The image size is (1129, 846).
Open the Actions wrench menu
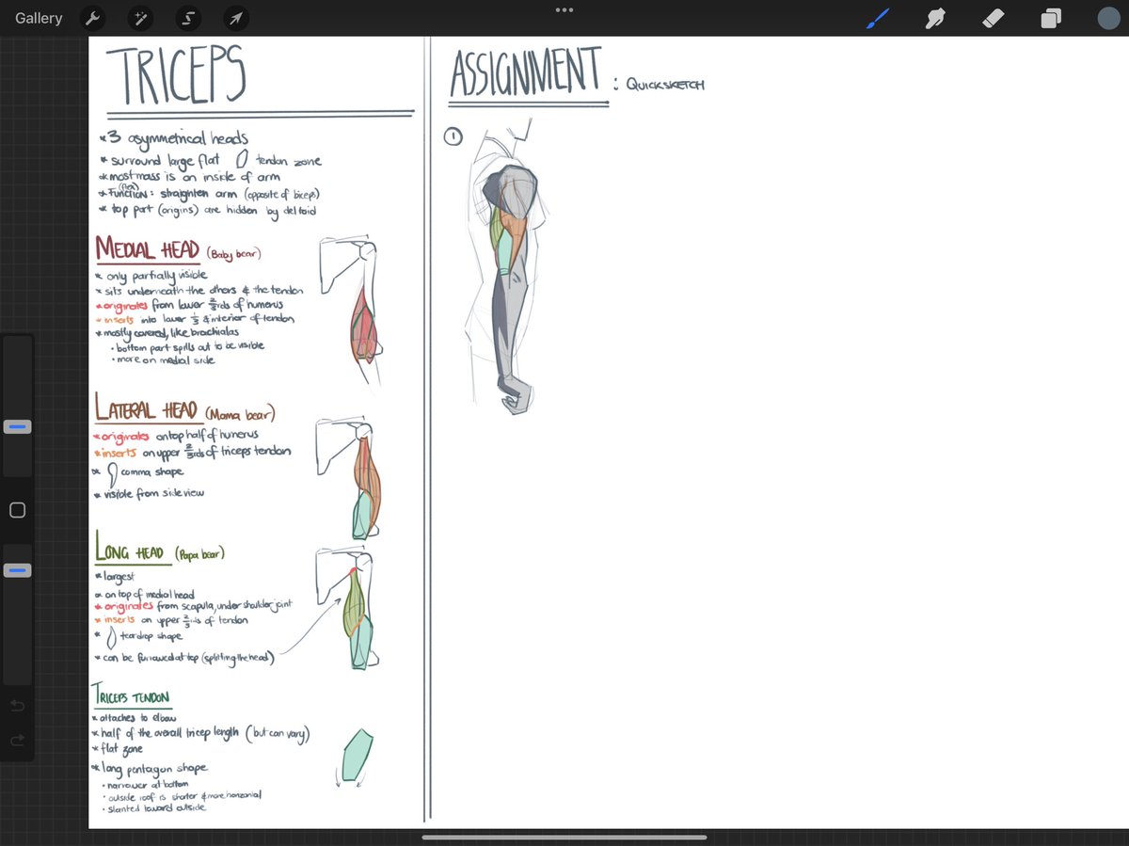pyautogui.click(x=92, y=18)
